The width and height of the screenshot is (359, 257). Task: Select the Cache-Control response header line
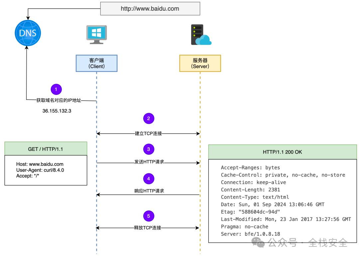(x=283, y=175)
